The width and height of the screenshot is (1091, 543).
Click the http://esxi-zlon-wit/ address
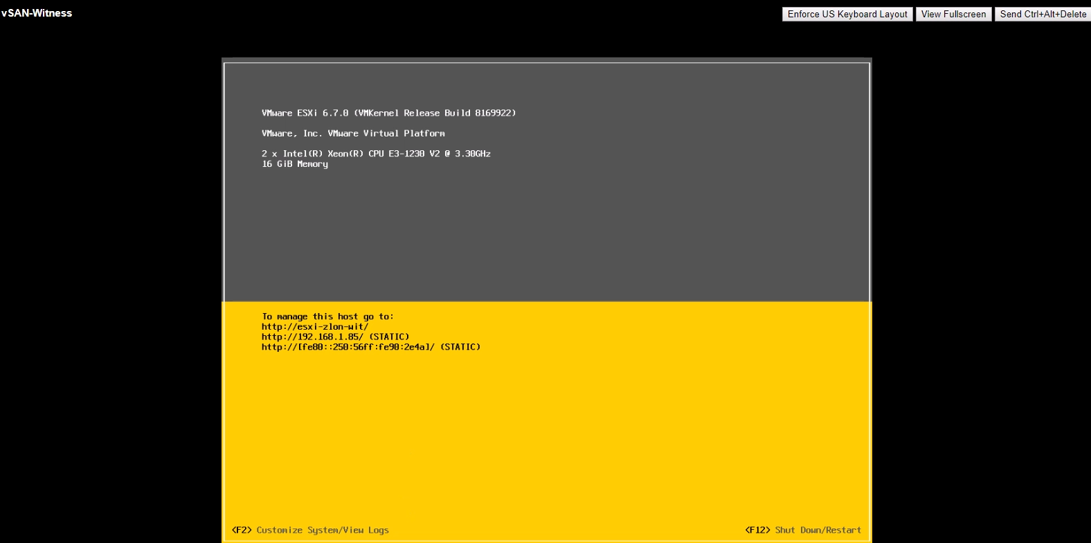click(315, 327)
